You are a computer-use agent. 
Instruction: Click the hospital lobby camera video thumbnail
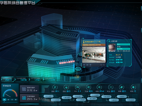click(x=94, y=55)
